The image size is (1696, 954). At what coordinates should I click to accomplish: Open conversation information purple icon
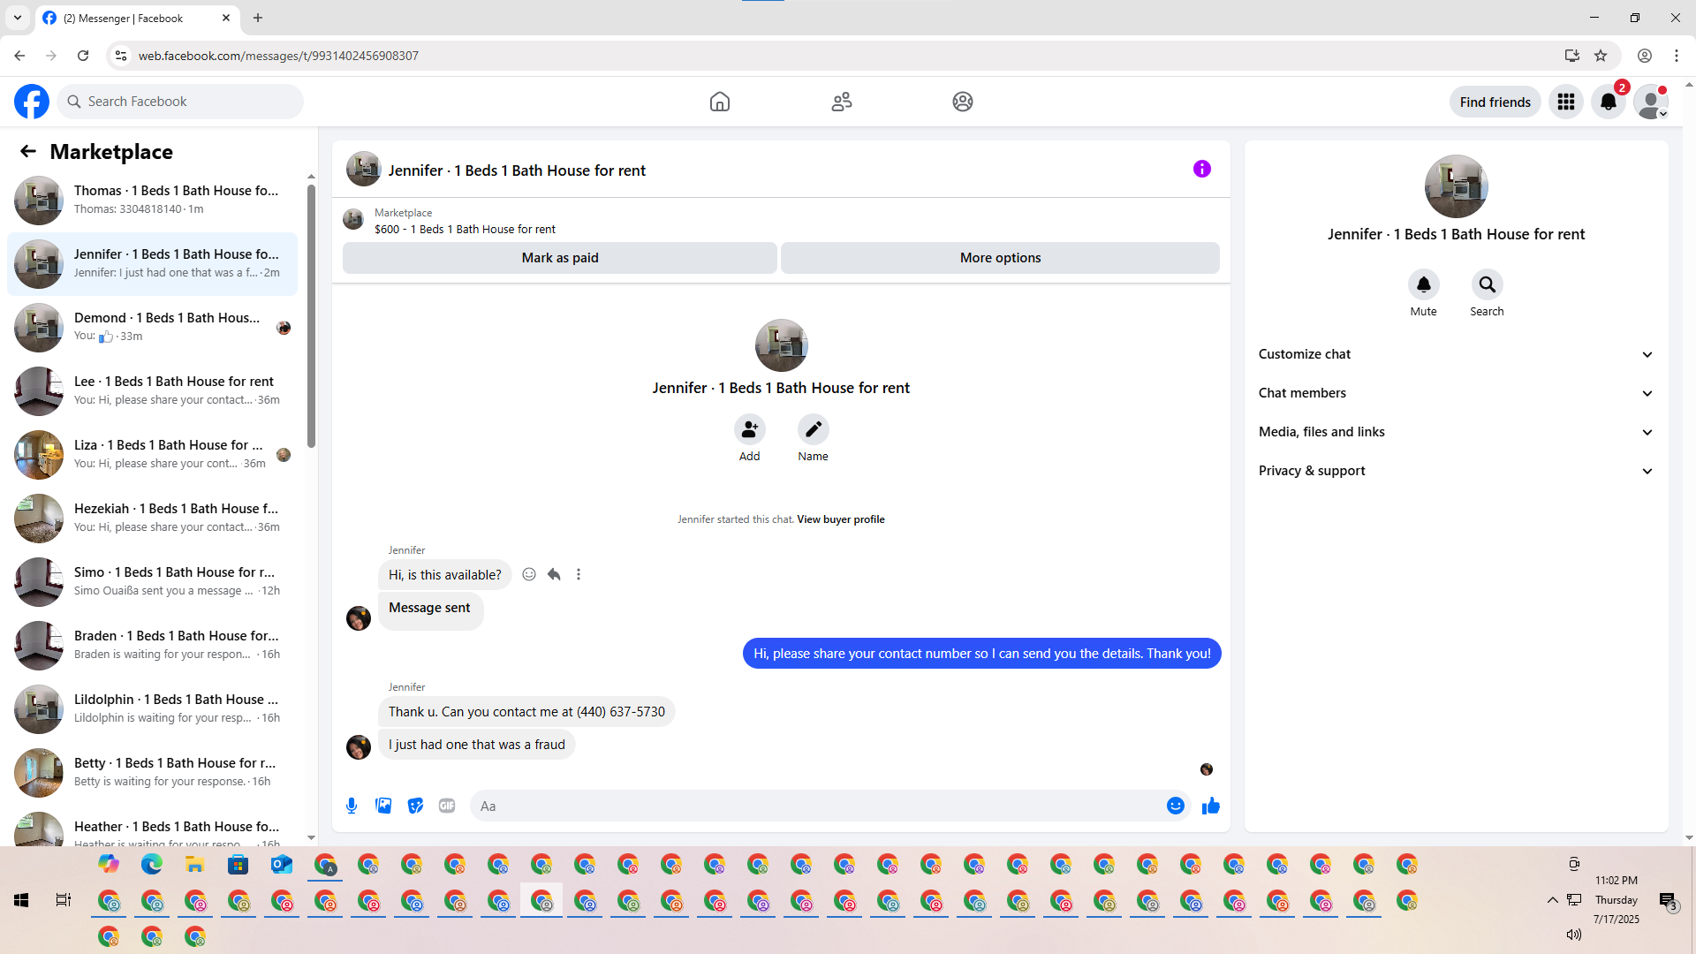coord(1202,169)
